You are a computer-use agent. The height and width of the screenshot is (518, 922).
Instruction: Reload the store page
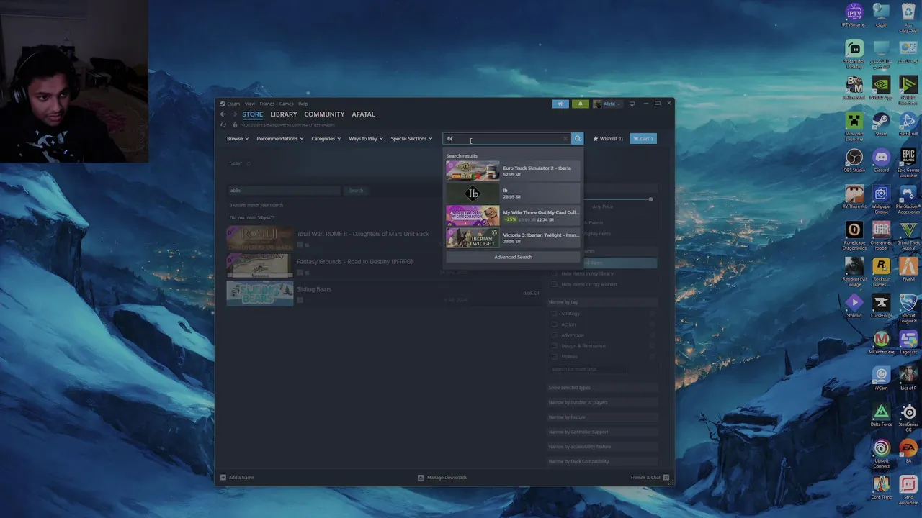(x=223, y=125)
